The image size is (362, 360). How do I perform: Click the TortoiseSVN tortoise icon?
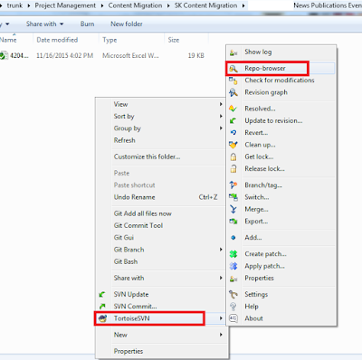tap(102, 318)
